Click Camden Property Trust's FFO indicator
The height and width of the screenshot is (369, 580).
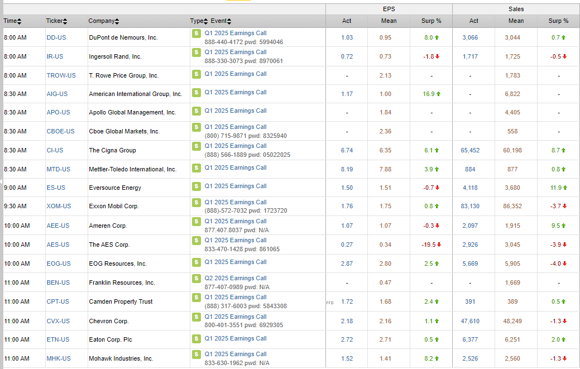tap(329, 303)
